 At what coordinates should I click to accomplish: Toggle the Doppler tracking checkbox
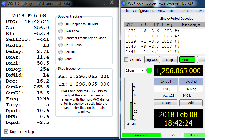pos(6,131)
